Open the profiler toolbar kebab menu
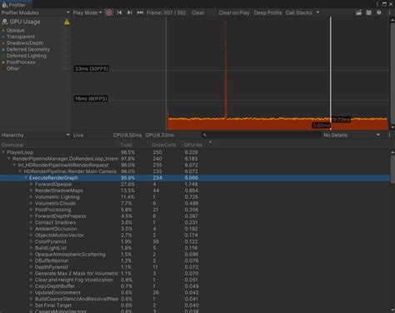This screenshot has height=313, width=395. [x=389, y=12]
